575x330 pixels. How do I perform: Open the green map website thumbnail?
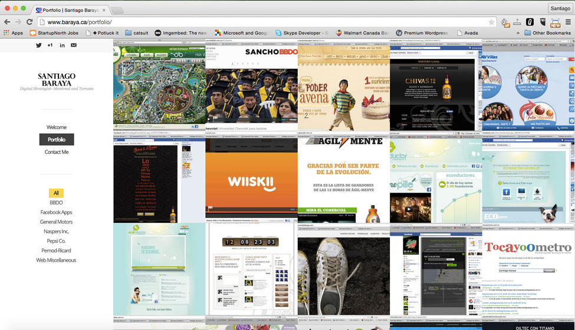(x=159, y=85)
